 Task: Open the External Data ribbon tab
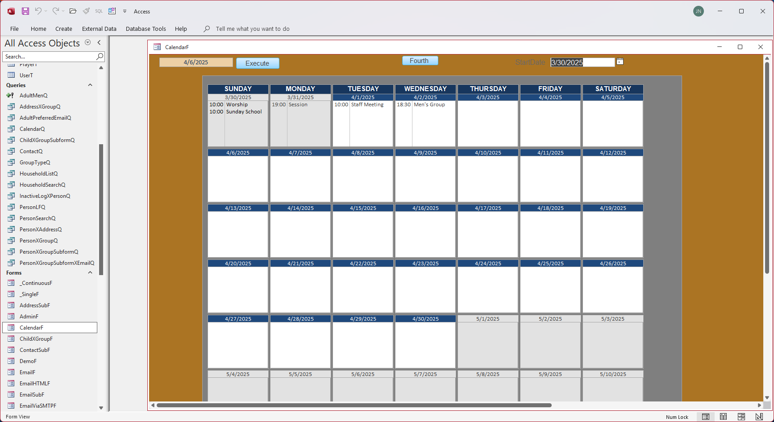[99, 29]
